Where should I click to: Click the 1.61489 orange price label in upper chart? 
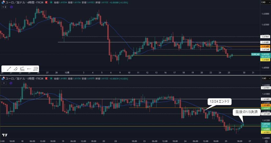click(x=265, y=46)
